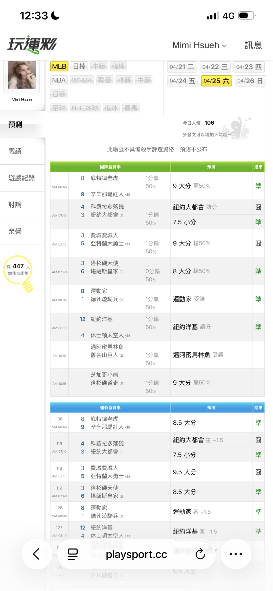
Task: Open the 討論 sidebar section
Action: tap(15, 205)
